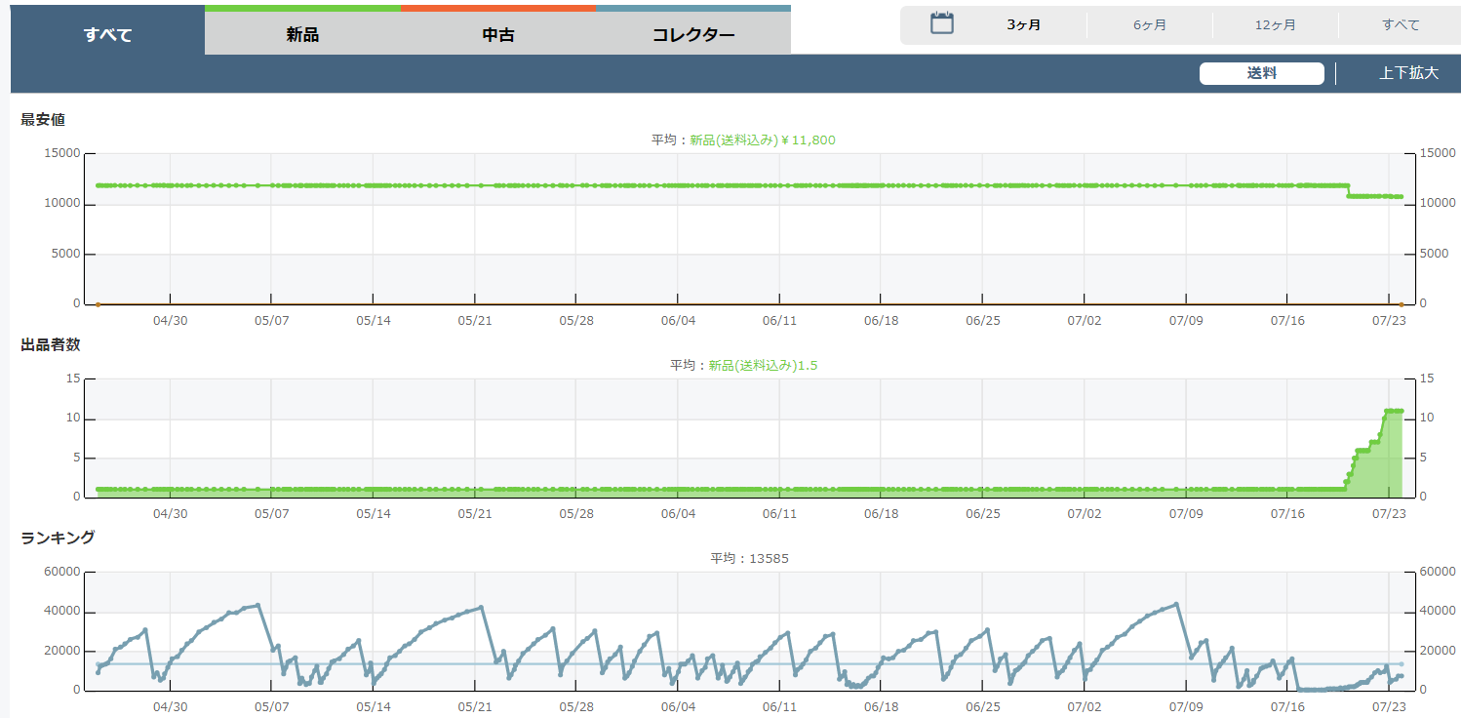Click the seller count peak in 出品者数 chart
Image resolution: width=1461 pixels, height=718 pixels.
coord(1393,411)
